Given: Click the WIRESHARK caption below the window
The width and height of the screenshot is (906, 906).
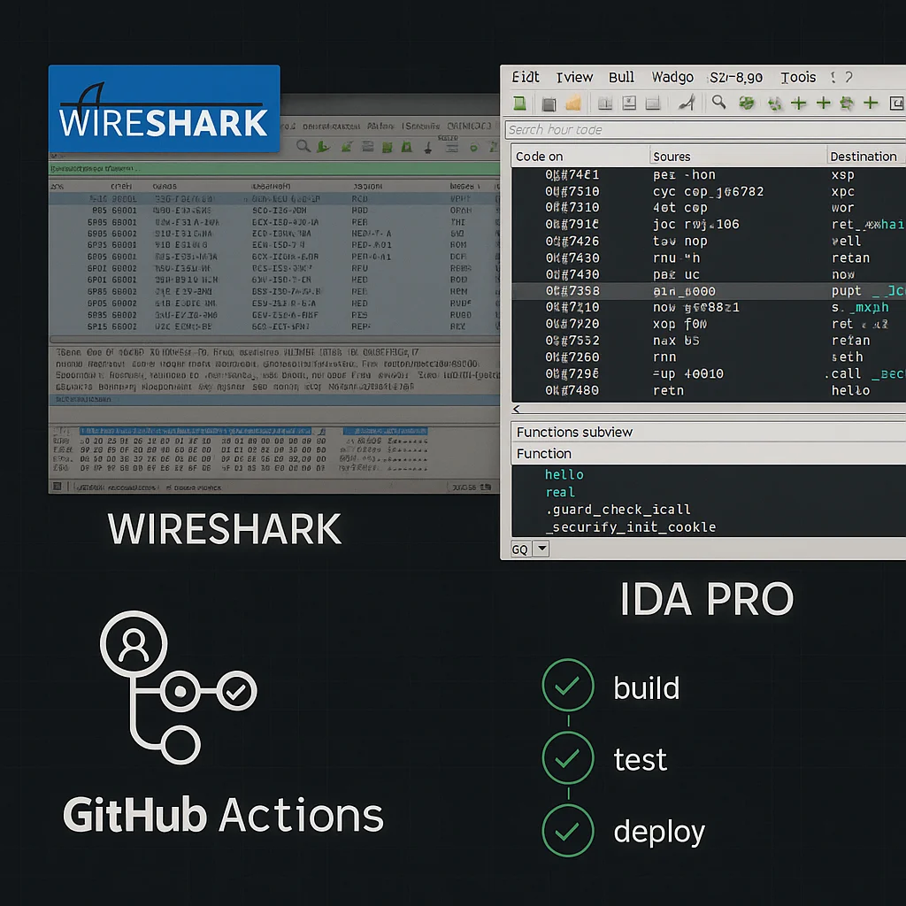Looking at the screenshot, I should pyautogui.click(x=225, y=529).
